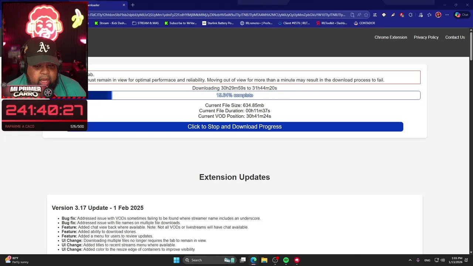Click the Extension Updates heading
The width and height of the screenshot is (473, 266).
coord(235,177)
